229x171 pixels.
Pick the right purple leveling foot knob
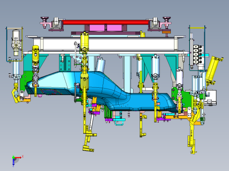coord(167,19)
